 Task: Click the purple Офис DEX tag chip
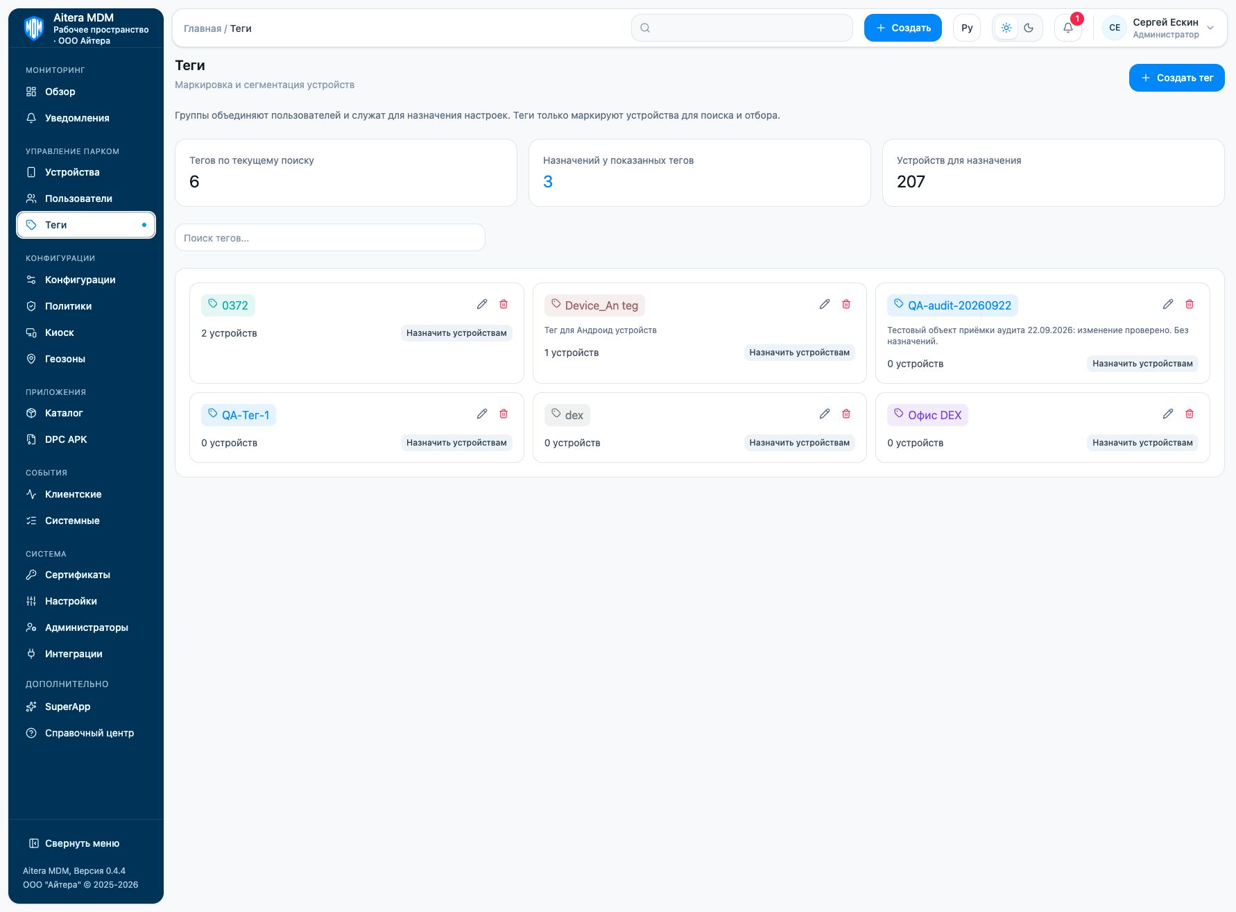[x=927, y=415]
